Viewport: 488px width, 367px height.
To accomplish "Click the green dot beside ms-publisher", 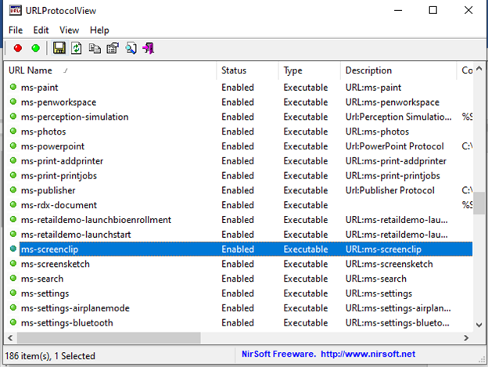I will (x=13, y=189).
